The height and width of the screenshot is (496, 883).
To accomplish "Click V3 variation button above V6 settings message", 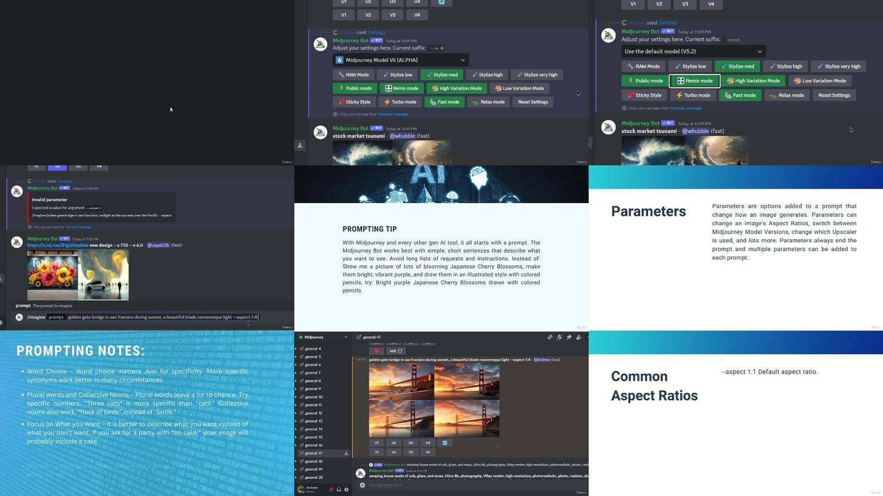I will [392, 15].
